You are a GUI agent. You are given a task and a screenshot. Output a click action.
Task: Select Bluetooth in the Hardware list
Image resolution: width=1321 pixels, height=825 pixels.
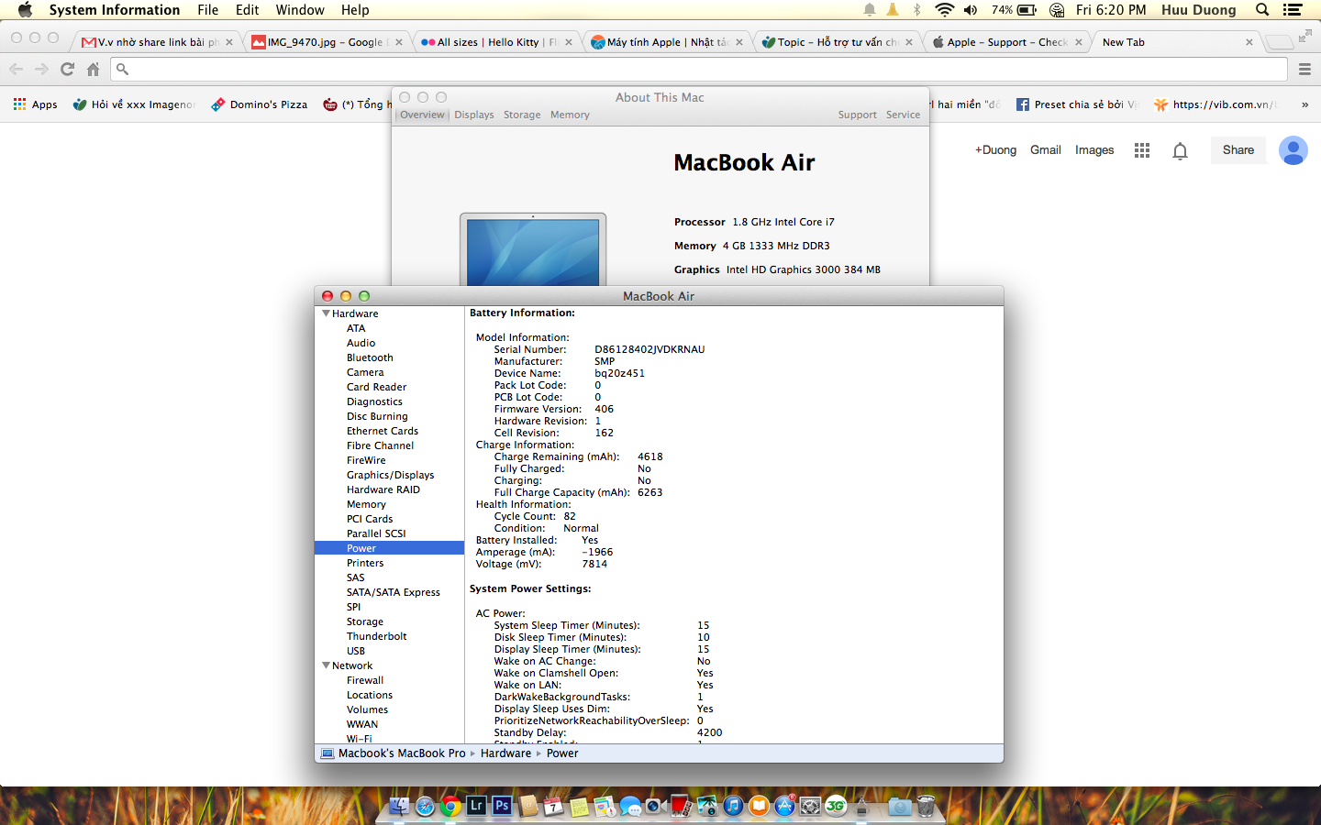click(370, 357)
